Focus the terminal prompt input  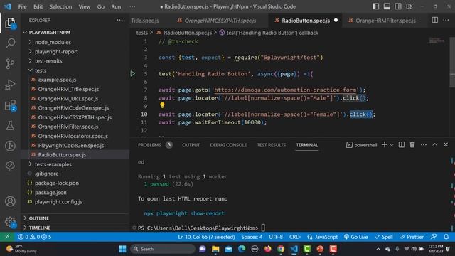tap(263, 228)
